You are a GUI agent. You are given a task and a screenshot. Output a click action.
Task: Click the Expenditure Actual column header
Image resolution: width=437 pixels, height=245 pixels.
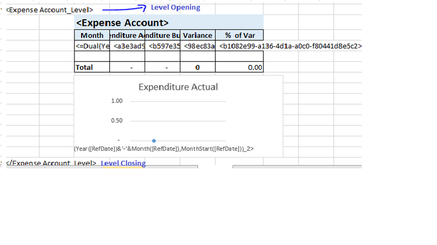(x=127, y=35)
